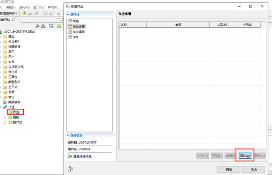Select the 上下文 folder
The image size is (272, 175).
13,87
